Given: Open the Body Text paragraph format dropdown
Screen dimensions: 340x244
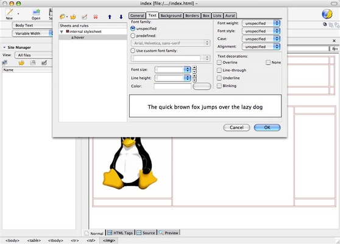Looking at the screenshot, I should click(x=32, y=26).
